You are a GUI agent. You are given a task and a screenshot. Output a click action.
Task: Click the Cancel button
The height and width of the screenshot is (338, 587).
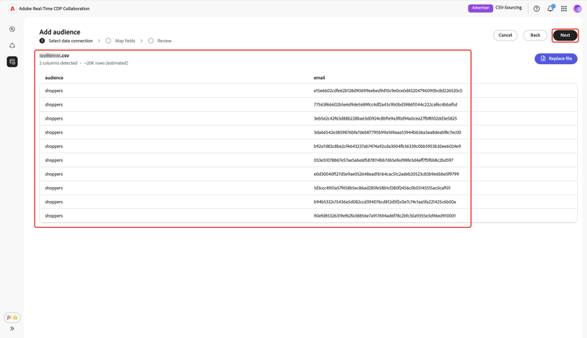click(x=505, y=35)
